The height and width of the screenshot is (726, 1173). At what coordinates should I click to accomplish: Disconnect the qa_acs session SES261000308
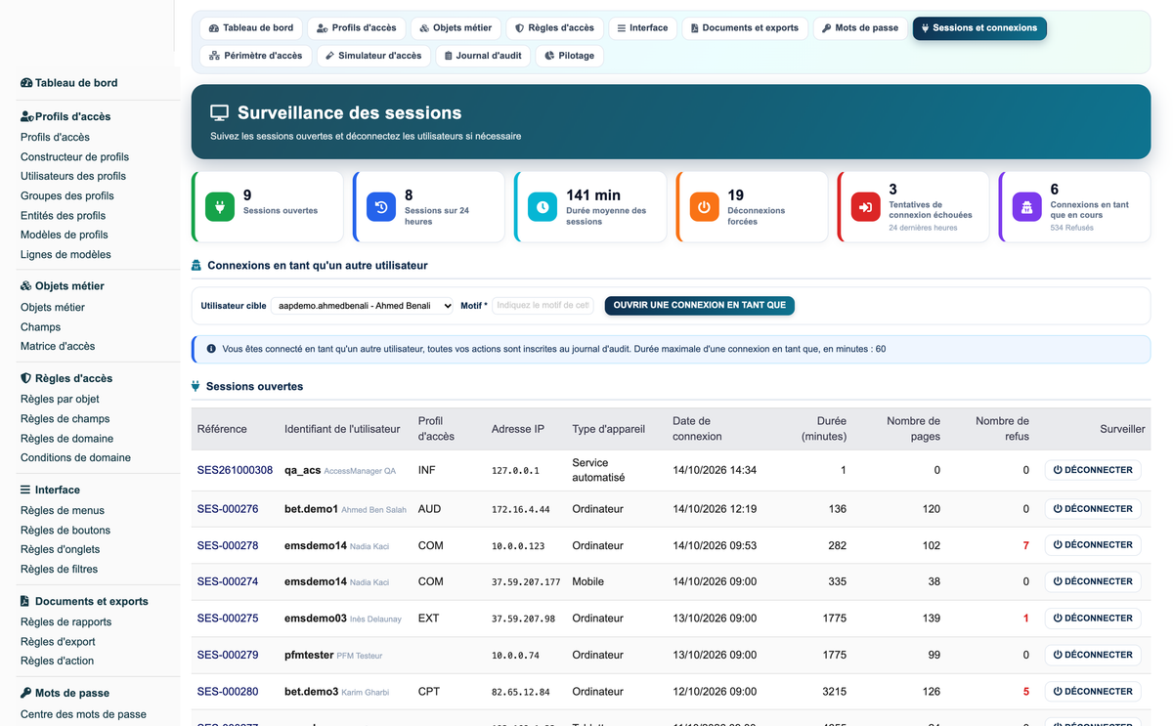(1093, 470)
